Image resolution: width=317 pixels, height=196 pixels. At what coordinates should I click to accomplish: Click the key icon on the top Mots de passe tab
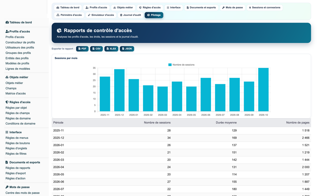tap(223, 8)
